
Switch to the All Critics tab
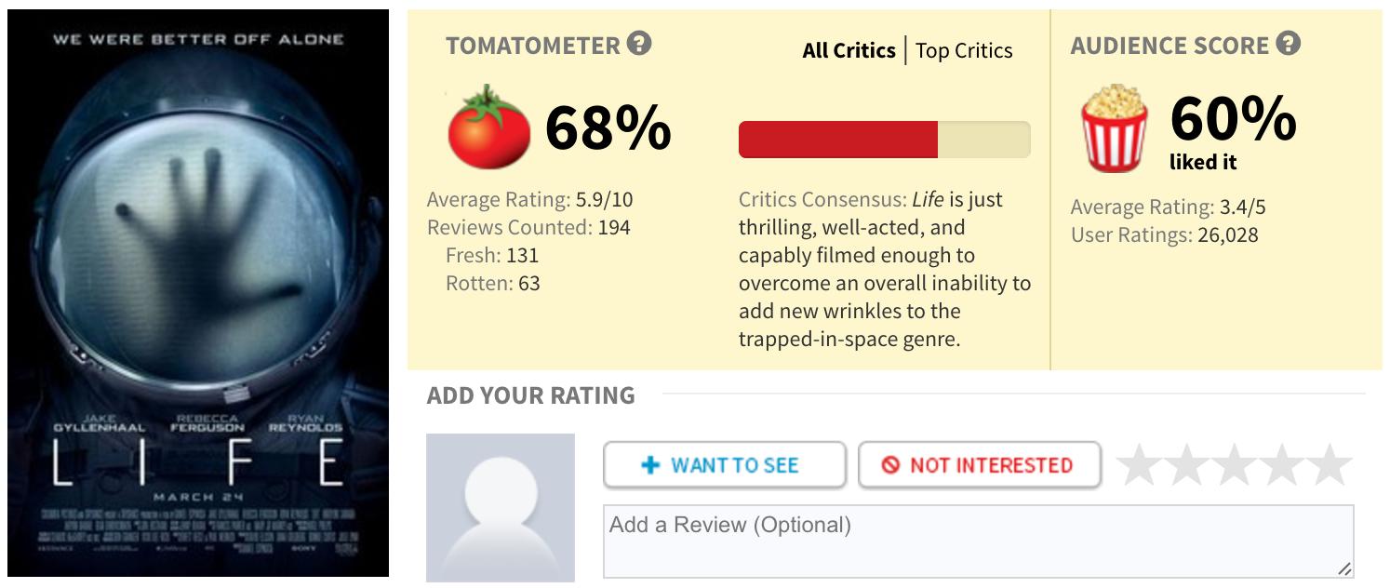849,50
